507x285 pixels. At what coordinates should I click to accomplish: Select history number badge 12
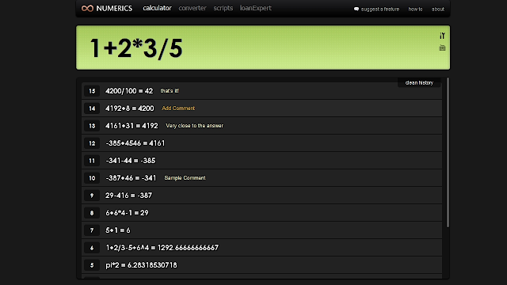pyautogui.click(x=92, y=143)
